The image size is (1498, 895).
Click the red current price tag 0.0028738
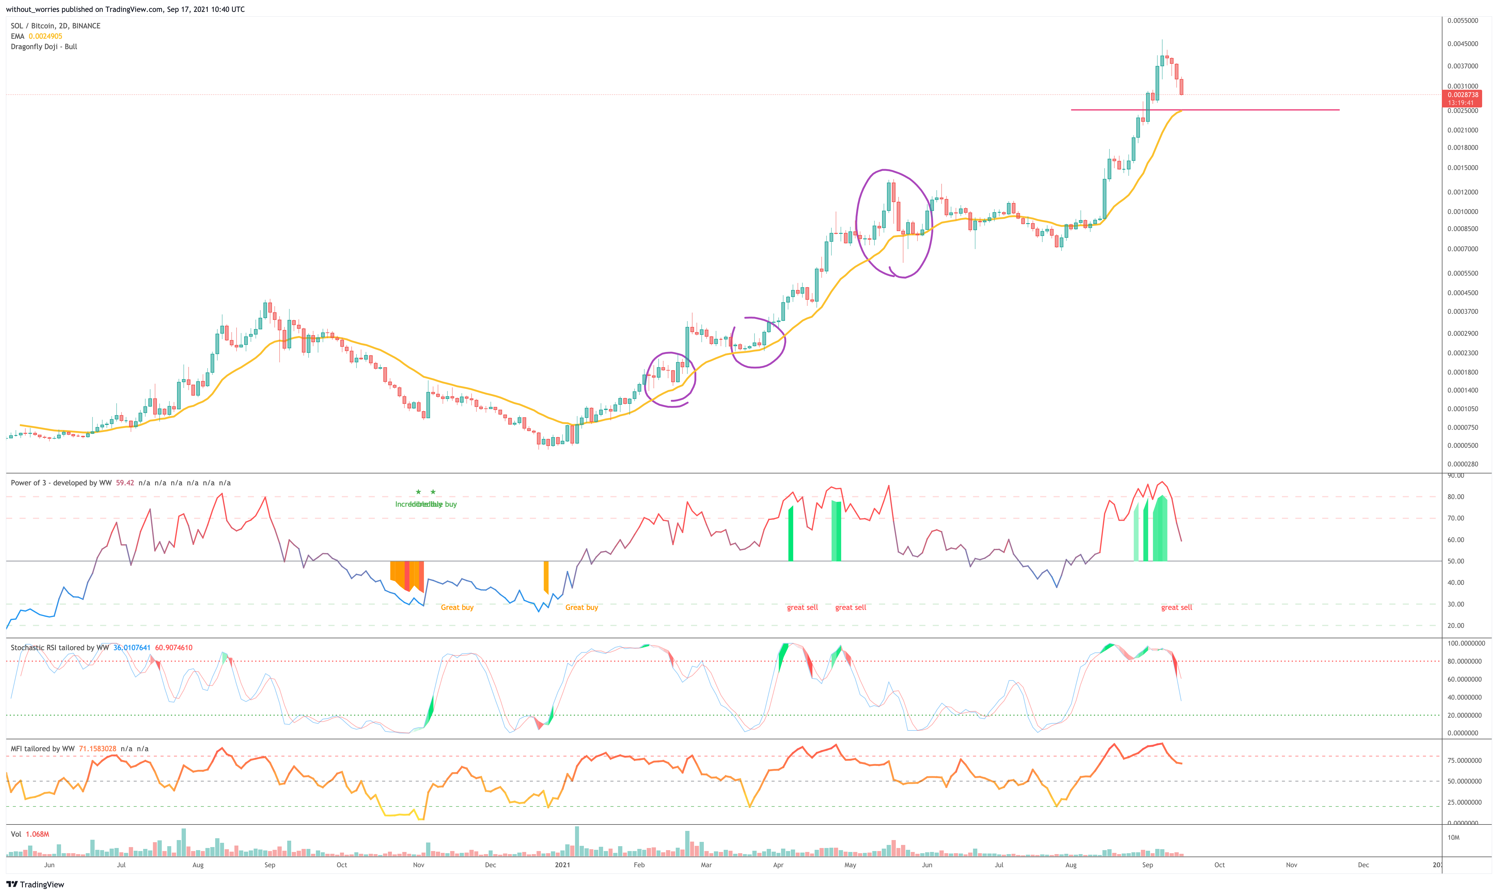tap(1462, 95)
